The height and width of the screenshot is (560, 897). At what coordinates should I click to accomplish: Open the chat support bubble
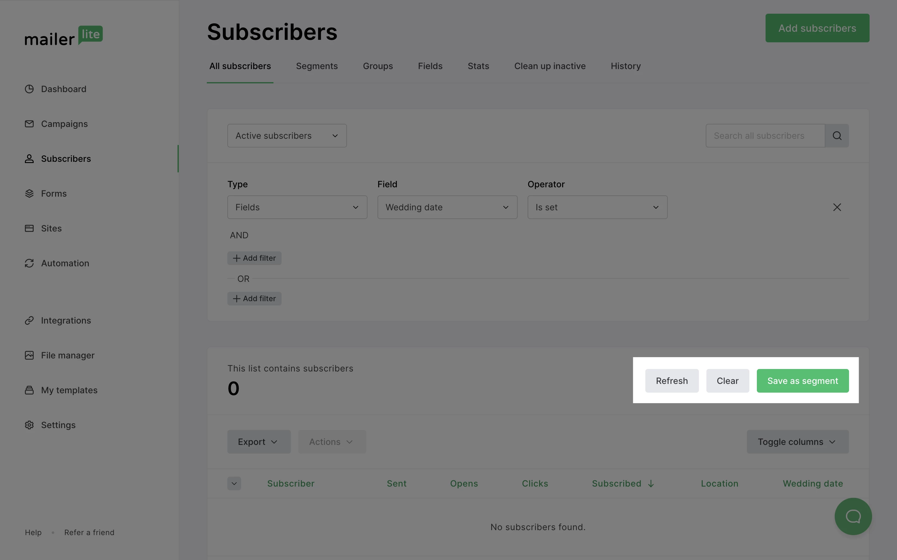pos(853,516)
